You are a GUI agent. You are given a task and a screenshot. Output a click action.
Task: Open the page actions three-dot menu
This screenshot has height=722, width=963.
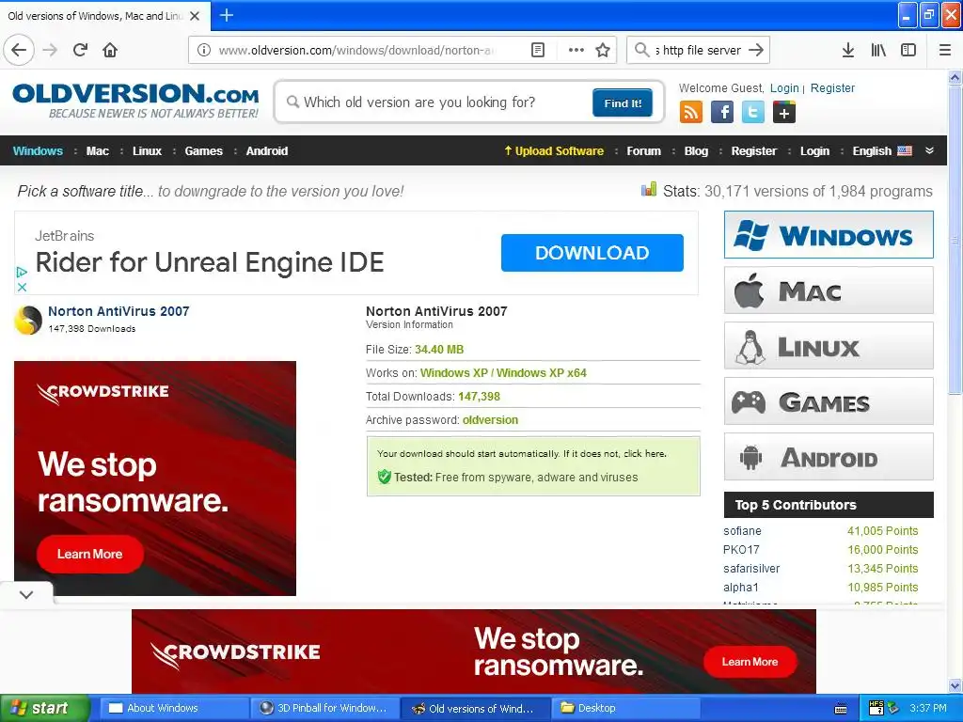[576, 50]
